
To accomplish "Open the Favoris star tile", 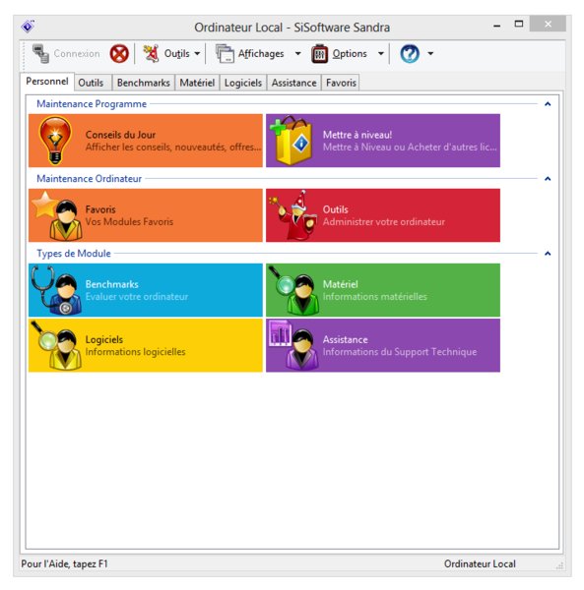I will click(x=146, y=215).
